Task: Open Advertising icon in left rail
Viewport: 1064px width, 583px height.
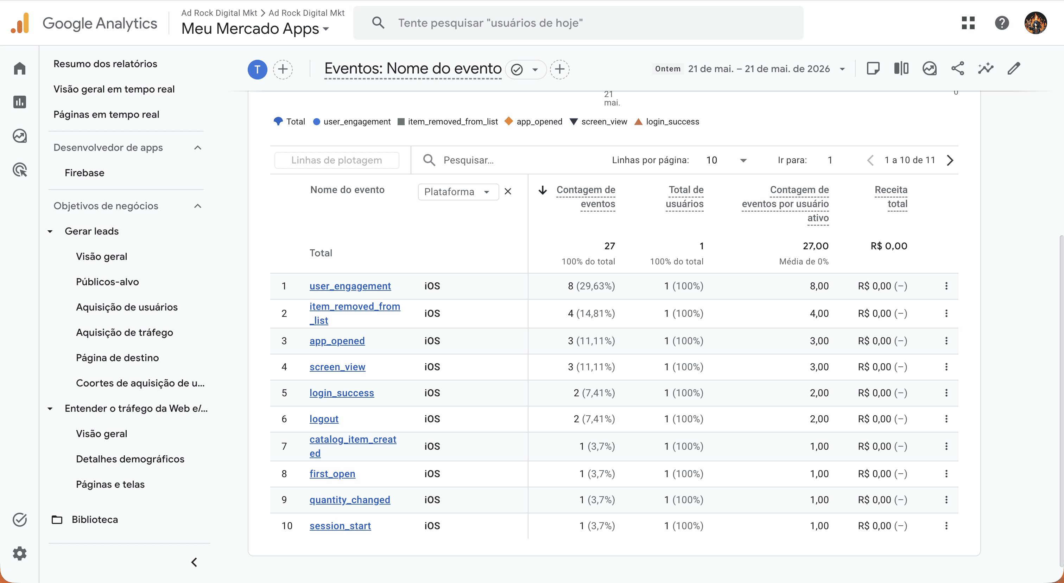Action: pos(19,170)
